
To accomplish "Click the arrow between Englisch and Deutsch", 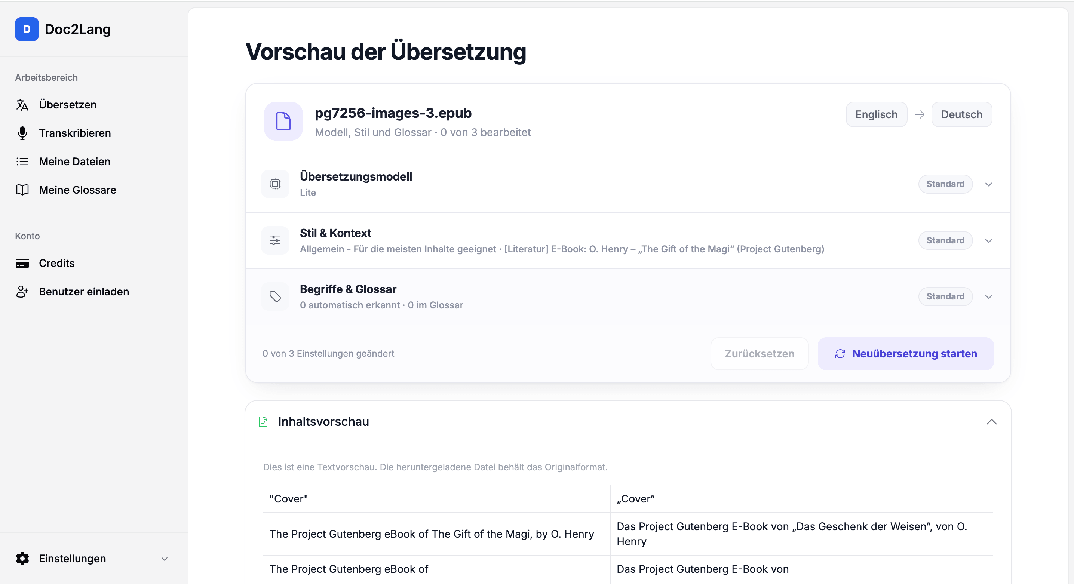I will tap(919, 114).
